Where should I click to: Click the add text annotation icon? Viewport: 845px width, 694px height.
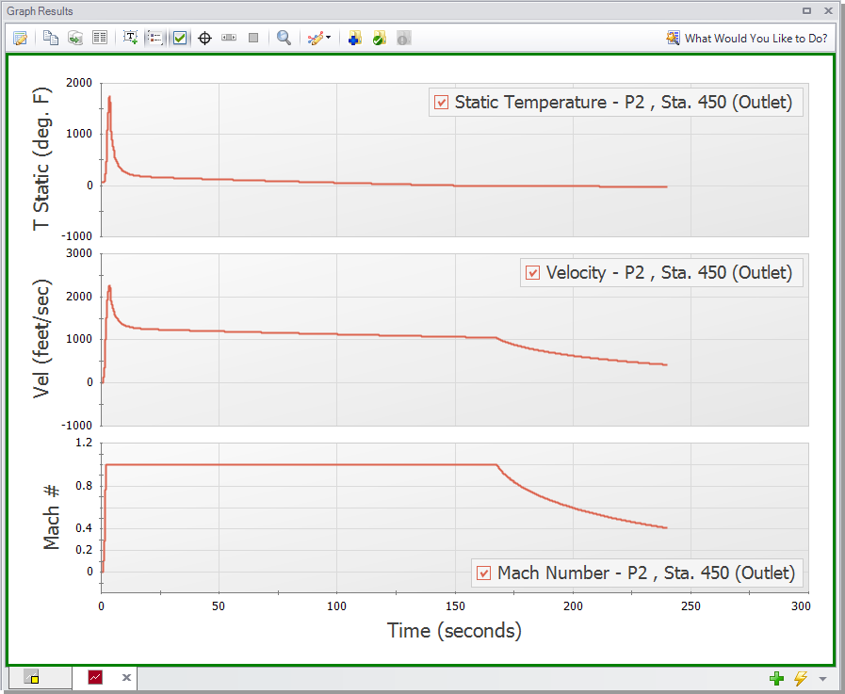pyautogui.click(x=131, y=39)
